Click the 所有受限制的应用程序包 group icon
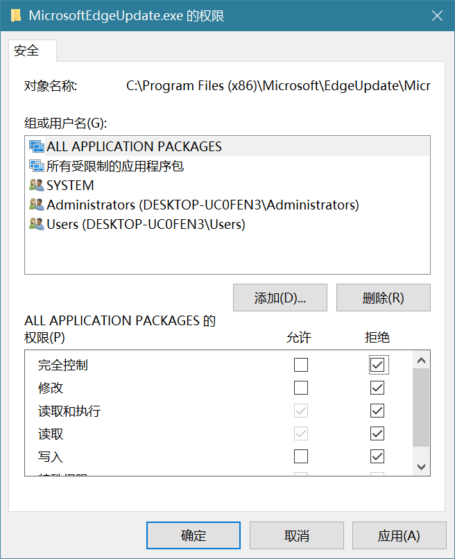This screenshot has width=455, height=559. click(x=36, y=166)
